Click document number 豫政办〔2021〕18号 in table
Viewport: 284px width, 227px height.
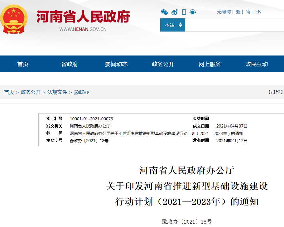click(89, 141)
